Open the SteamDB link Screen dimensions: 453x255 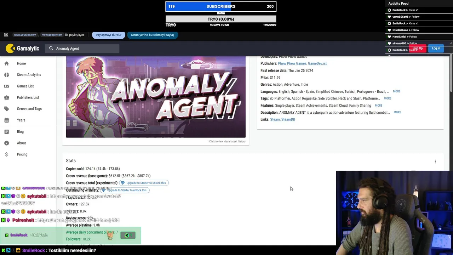tap(288, 119)
